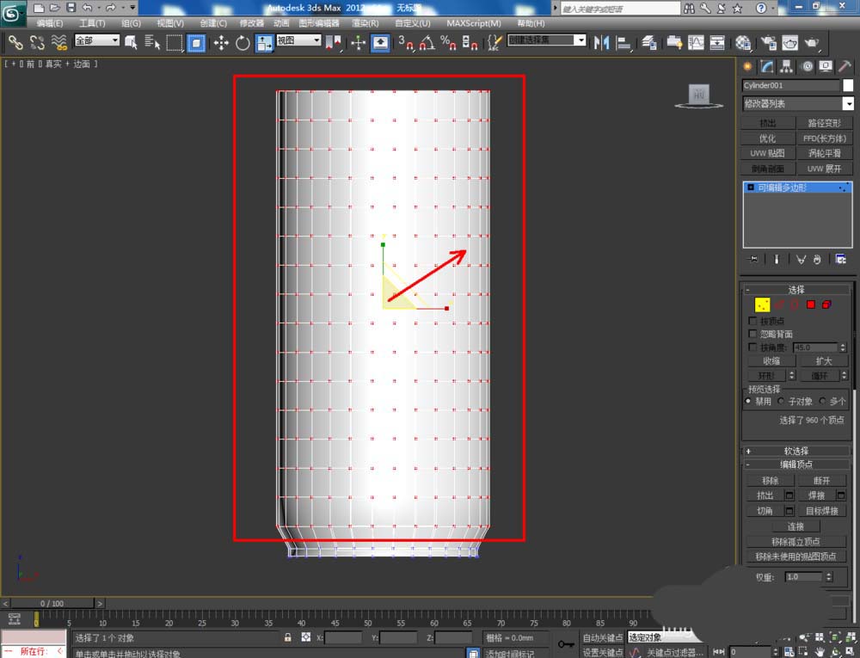Open the 渲染(R) menu
Screen dimensions: 860x658
click(365, 23)
